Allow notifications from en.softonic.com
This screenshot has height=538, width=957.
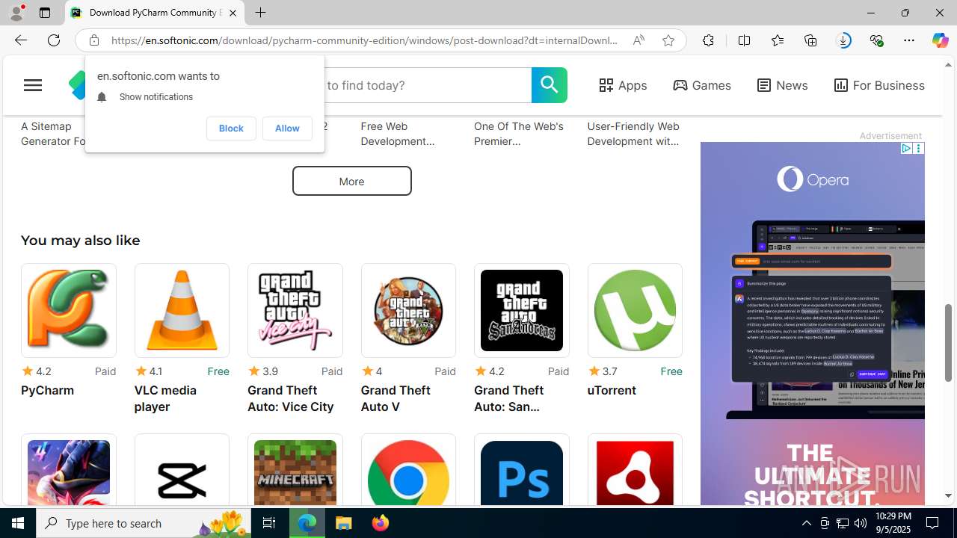tap(287, 129)
